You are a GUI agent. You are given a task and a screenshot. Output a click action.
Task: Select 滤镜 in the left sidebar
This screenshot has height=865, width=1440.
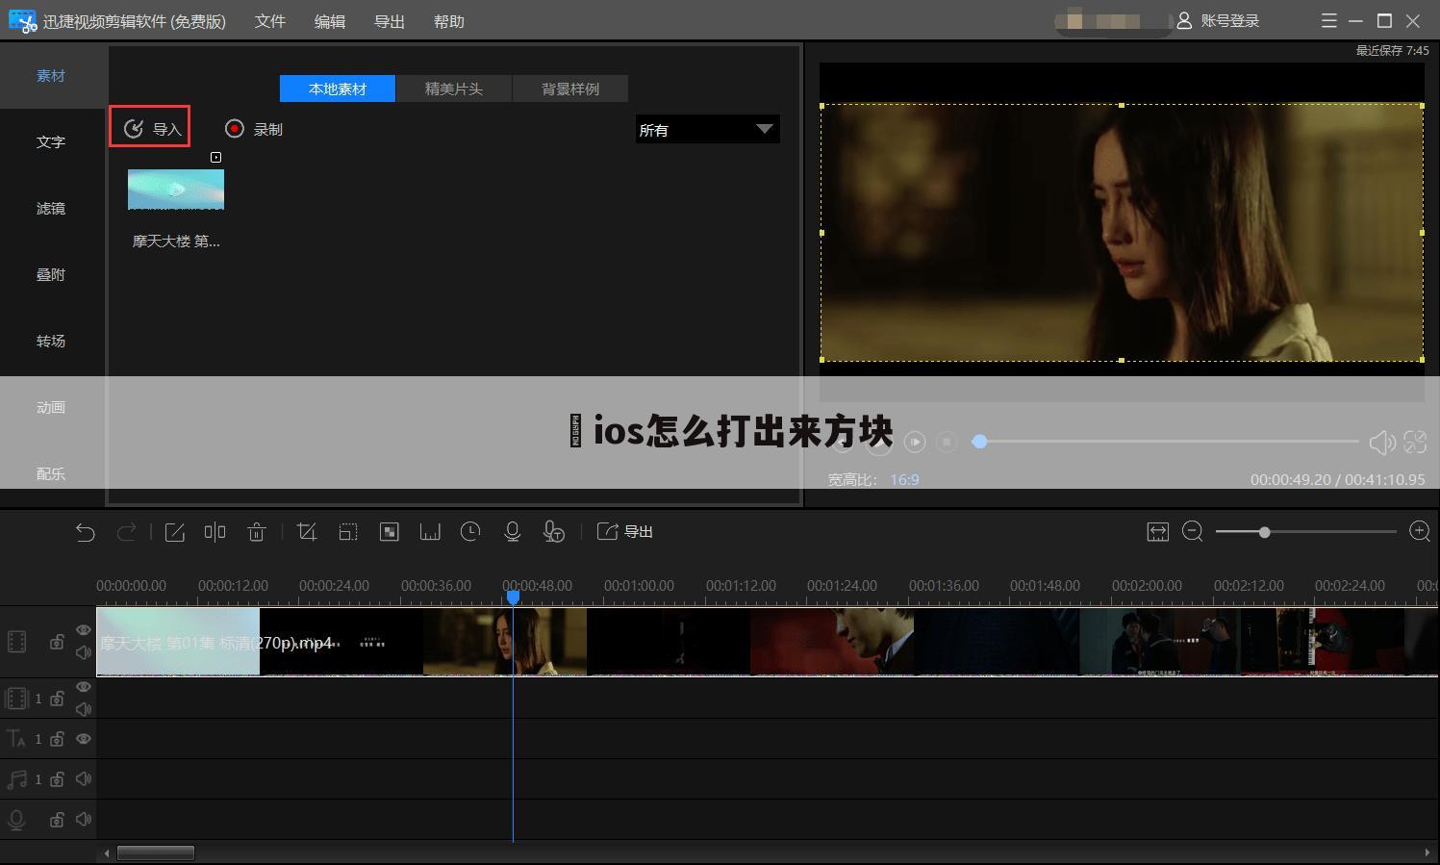point(51,209)
